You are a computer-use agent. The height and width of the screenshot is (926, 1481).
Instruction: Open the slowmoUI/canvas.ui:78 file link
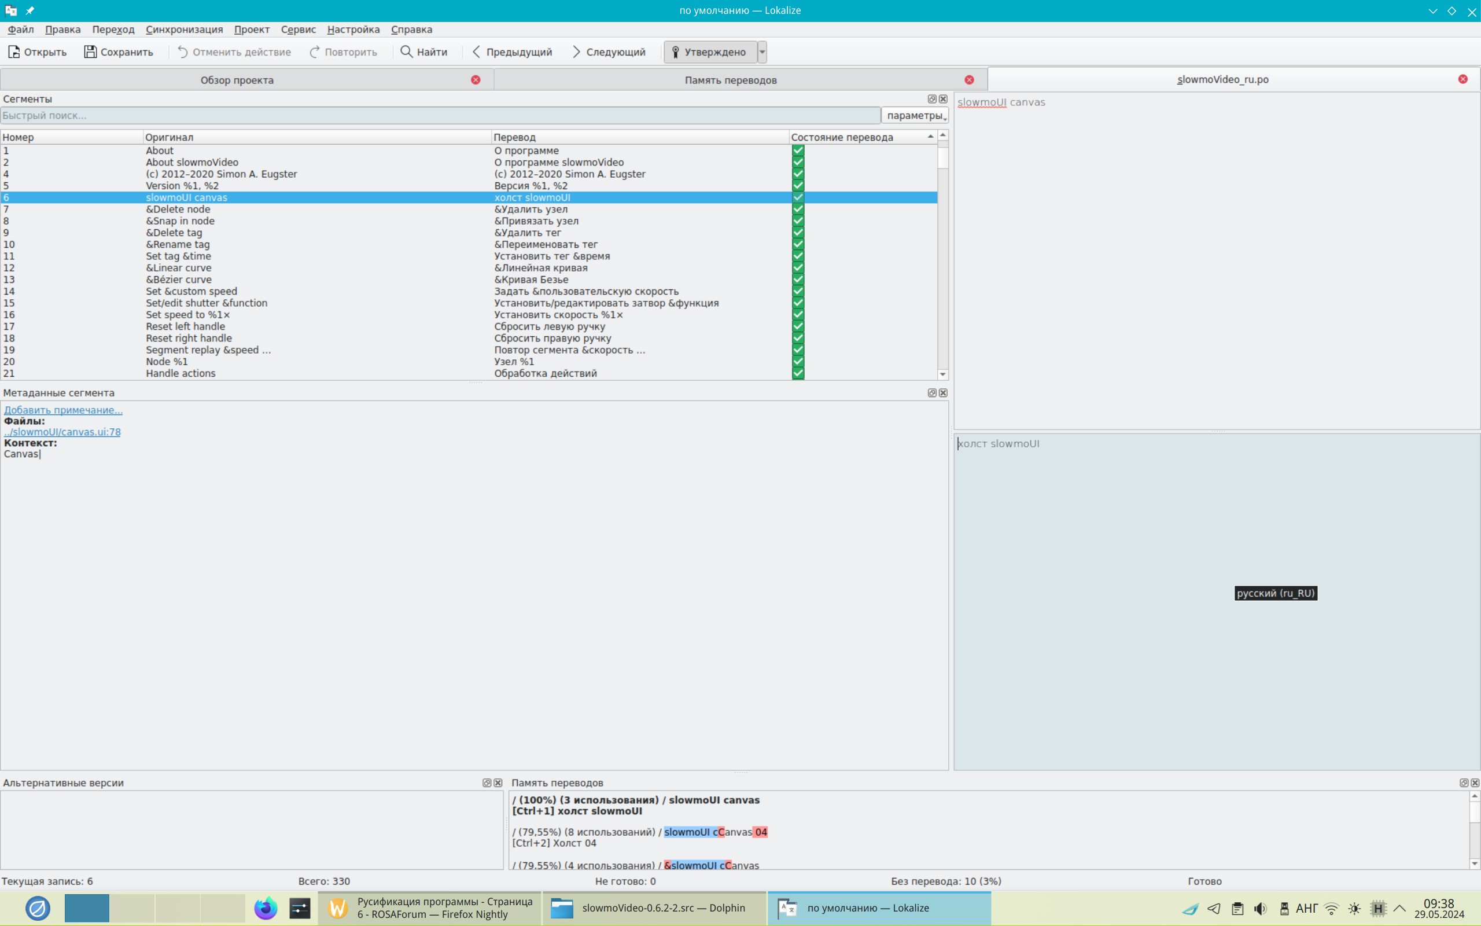point(62,432)
